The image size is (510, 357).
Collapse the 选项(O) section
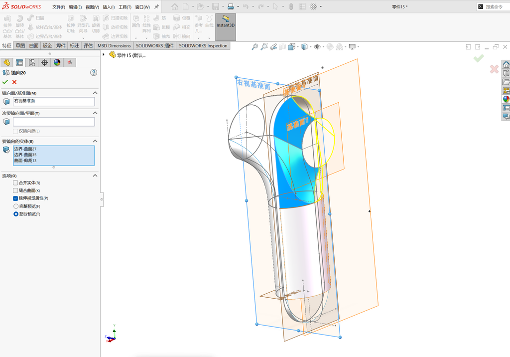(x=95, y=176)
